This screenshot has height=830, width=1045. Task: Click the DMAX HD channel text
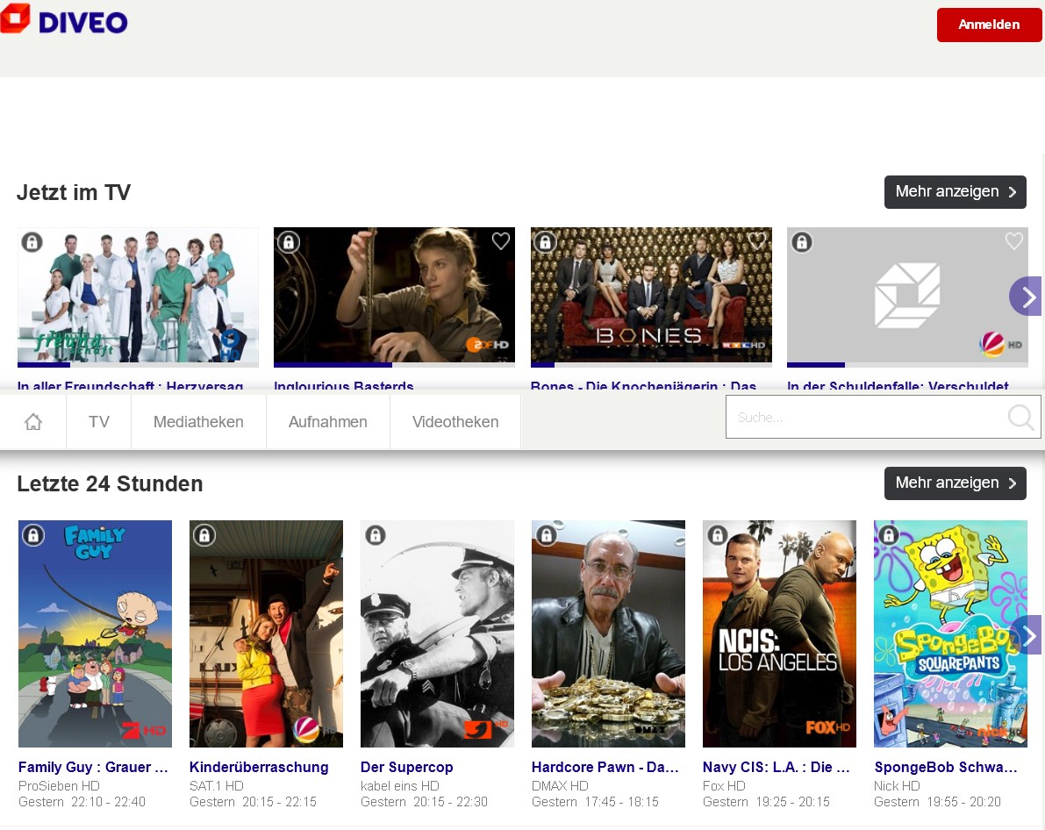(560, 786)
